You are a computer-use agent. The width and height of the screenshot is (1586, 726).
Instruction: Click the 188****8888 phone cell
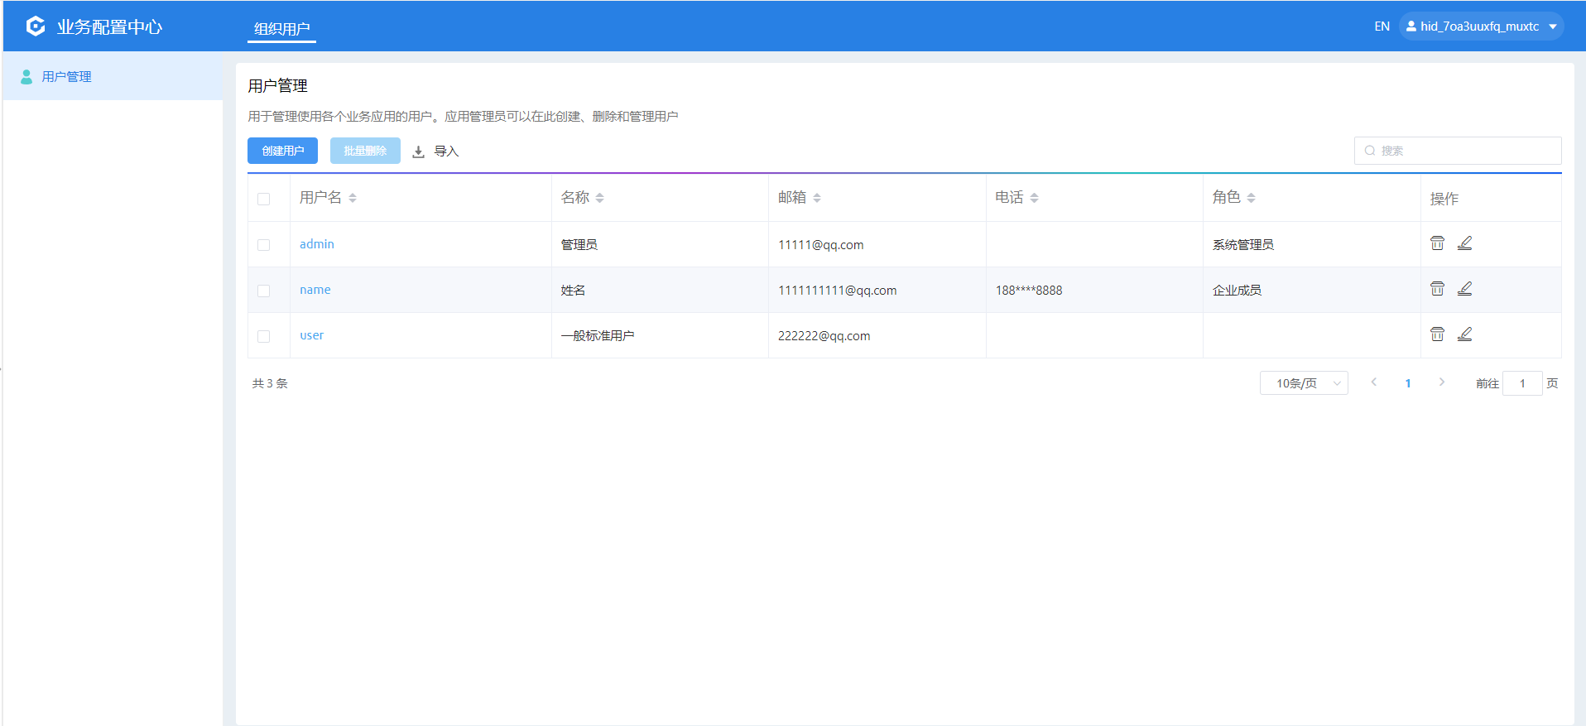(1029, 291)
